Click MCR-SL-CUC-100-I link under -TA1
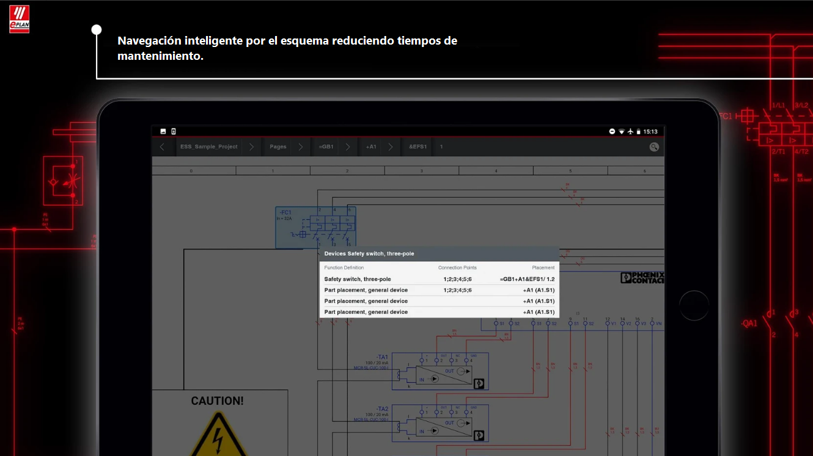This screenshot has width=813, height=456. pyautogui.click(x=370, y=368)
